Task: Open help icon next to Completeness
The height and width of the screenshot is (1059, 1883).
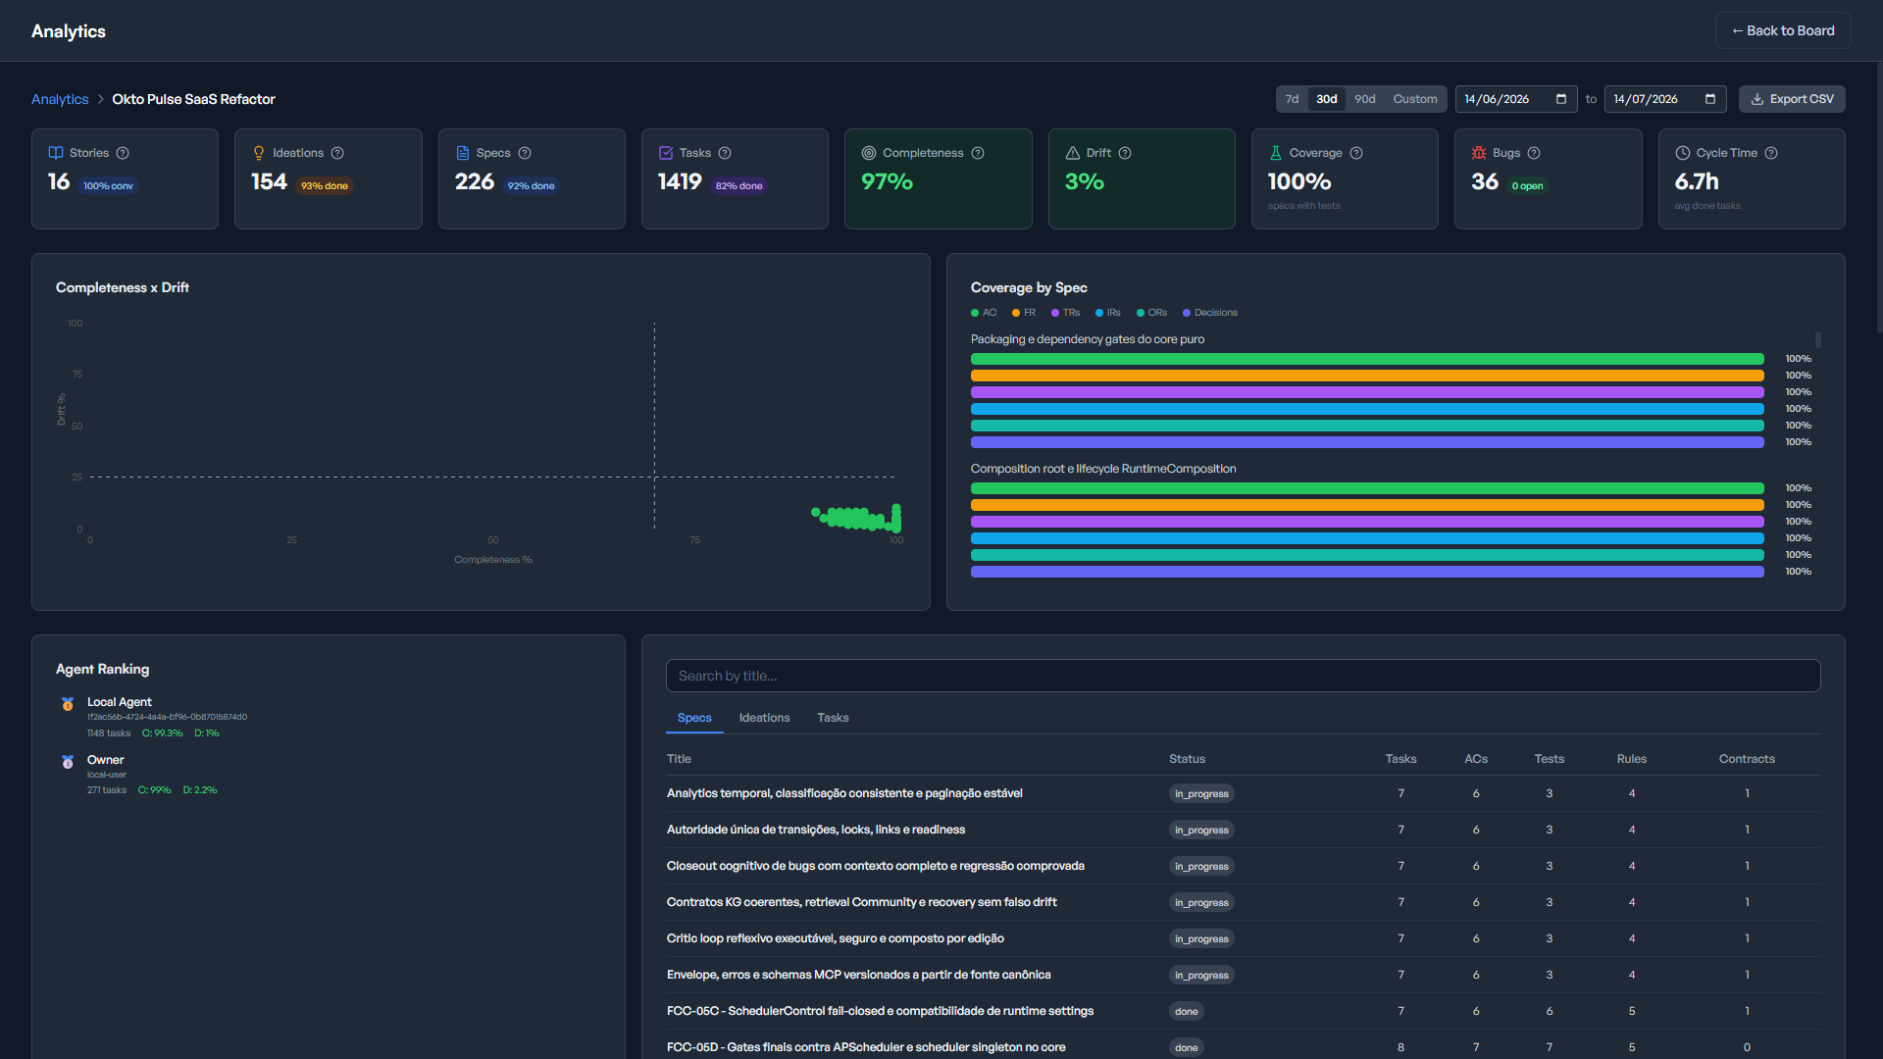Action: pyautogui.click(x=978, y=153)
